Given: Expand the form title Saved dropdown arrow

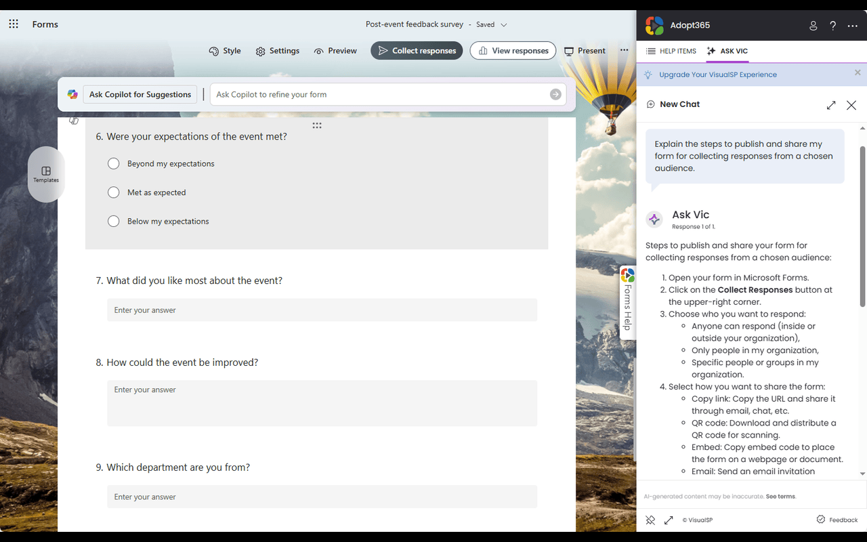Looking at the screenshot, I should coord(503,25).
